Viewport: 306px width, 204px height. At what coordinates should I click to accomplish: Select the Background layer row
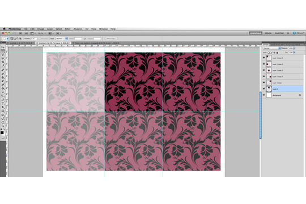pyautogui.click(x=283, y=95)
